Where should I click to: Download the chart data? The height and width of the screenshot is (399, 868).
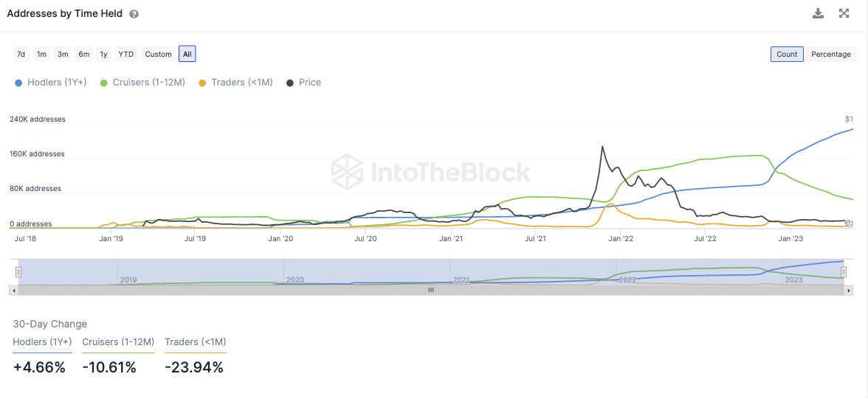[818, 13]
